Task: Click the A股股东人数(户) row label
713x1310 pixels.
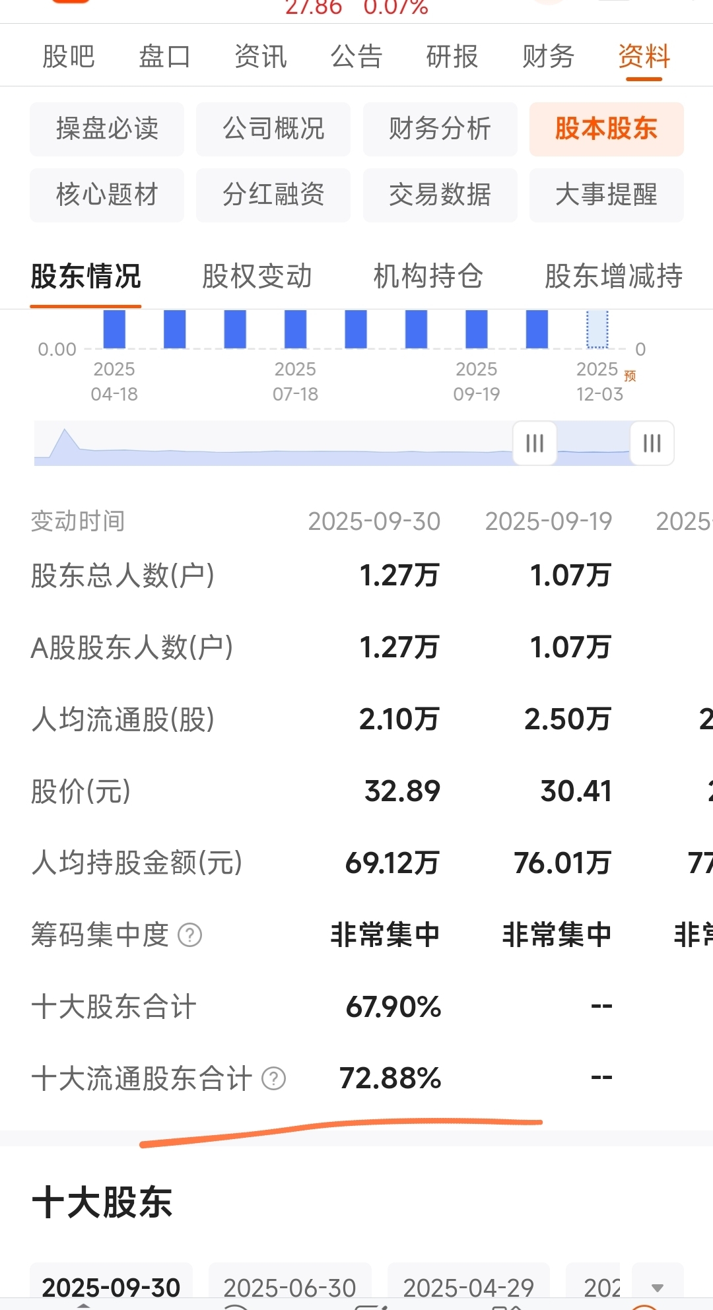Action: 132,647
